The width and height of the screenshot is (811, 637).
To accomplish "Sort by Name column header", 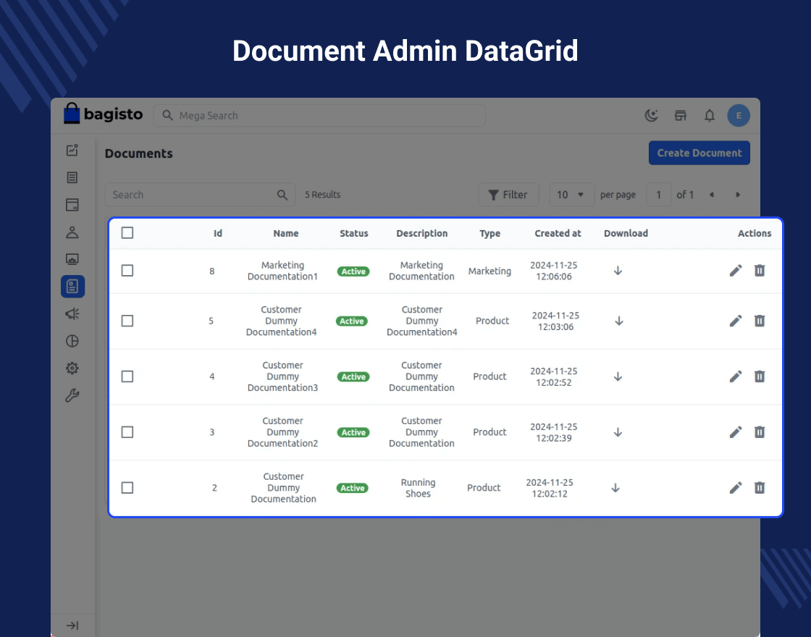I will 286,233.
